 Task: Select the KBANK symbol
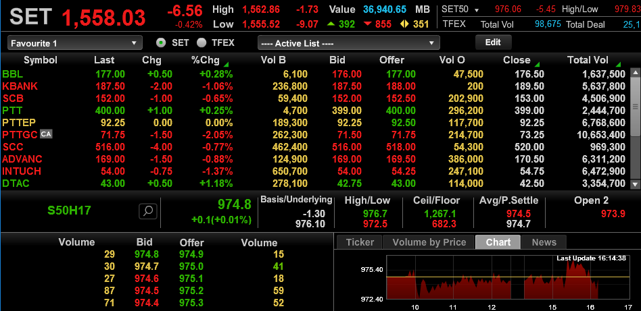pyautogui.click(x=20, y=86)
